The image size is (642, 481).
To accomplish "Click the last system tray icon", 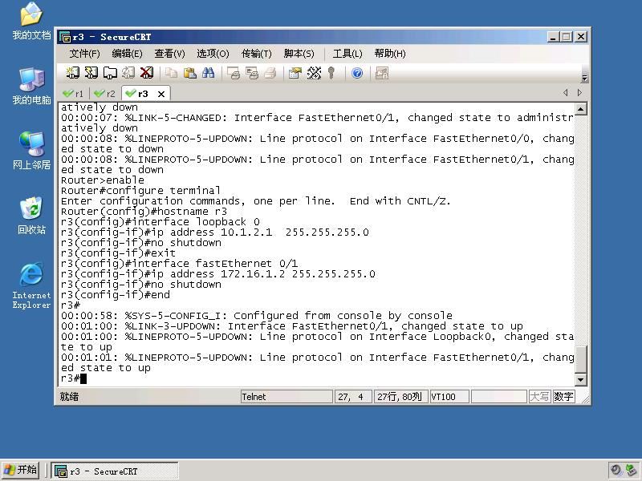I will click(x=631, y=470).
